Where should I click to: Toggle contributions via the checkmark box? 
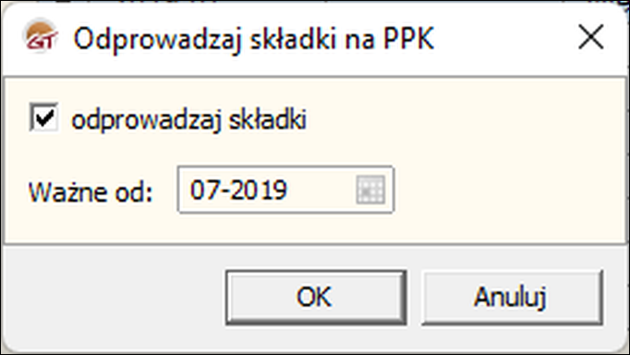coord(43,117)
